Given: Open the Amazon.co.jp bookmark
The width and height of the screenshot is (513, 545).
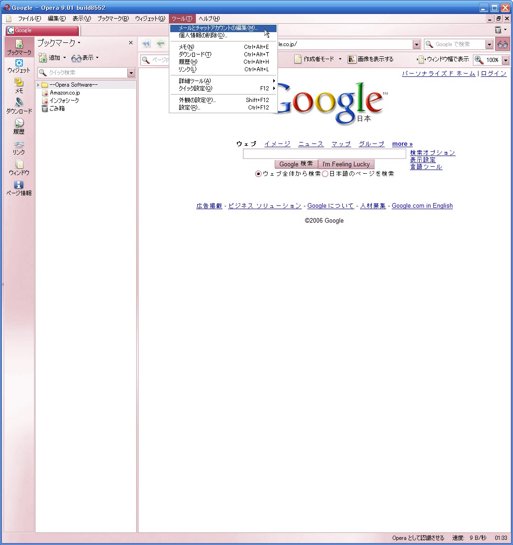Looking at the screenshot, I should (x=61, y=93).
